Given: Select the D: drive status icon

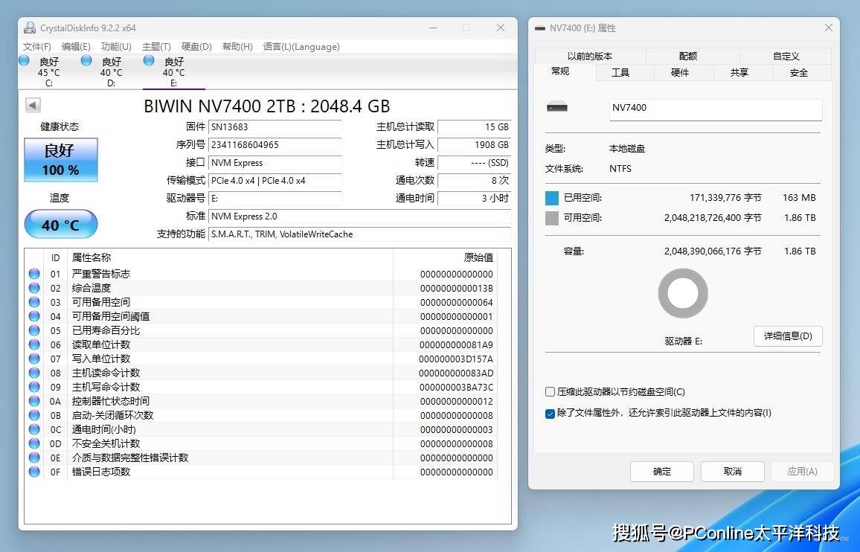Looking at the screenshot, I should click(x=87, y=60).
